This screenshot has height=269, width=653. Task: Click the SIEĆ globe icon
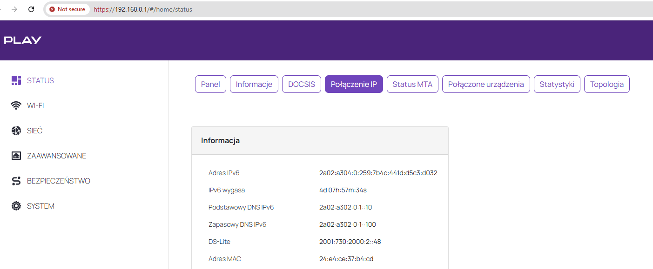(16, 131)
